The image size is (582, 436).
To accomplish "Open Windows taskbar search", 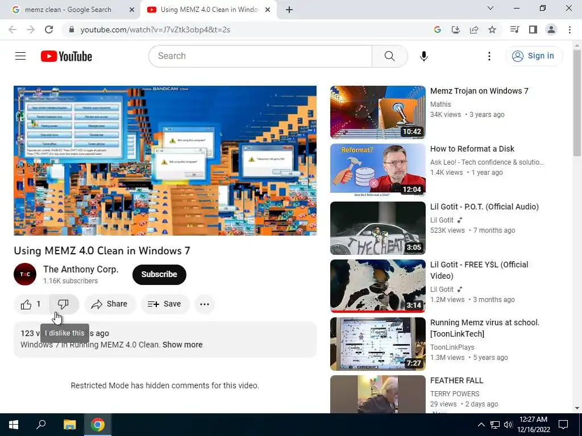I will point(41,425).
